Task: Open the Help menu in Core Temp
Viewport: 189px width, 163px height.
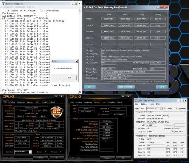Action: [158, 104]
